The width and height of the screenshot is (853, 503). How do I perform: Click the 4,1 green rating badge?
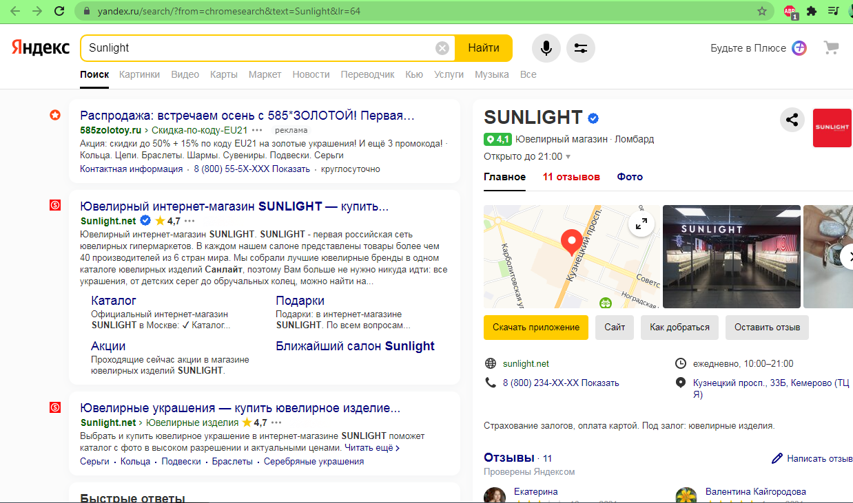[x=497, y=139]
